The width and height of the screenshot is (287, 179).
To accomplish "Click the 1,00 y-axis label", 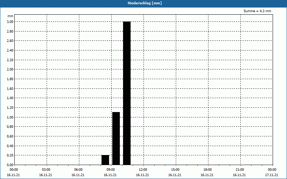I will click(10, 117).
